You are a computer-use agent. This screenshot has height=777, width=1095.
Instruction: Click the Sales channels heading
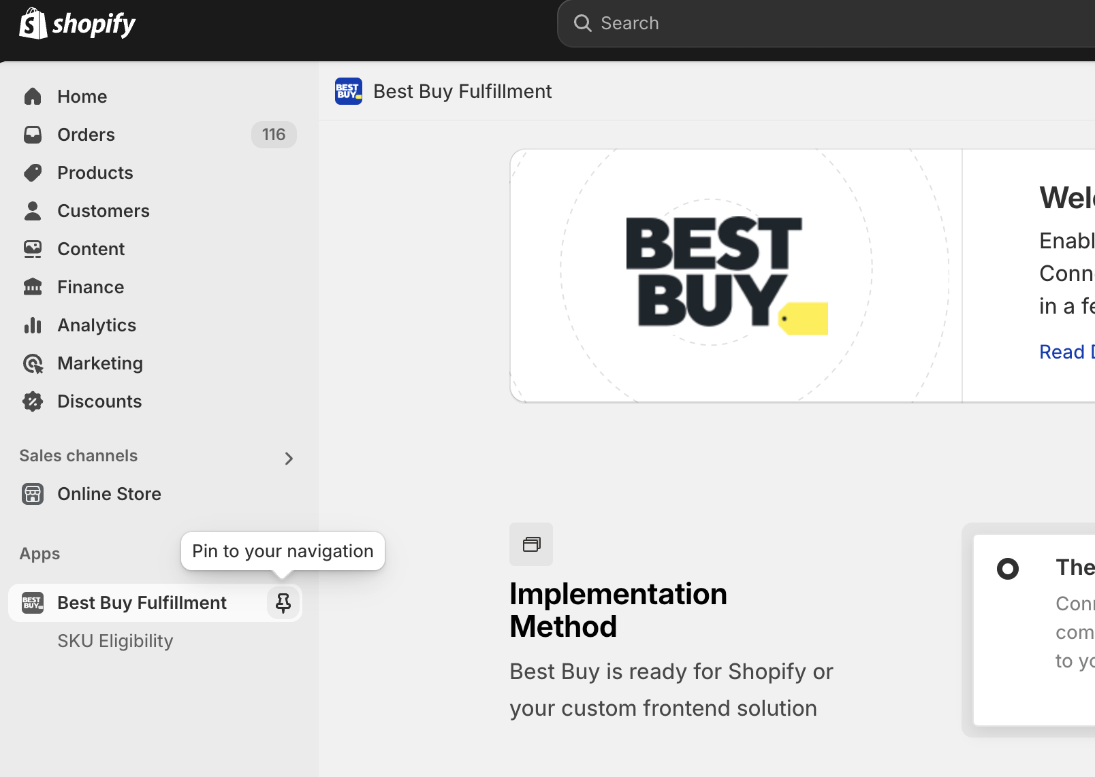tap(78, 456)
